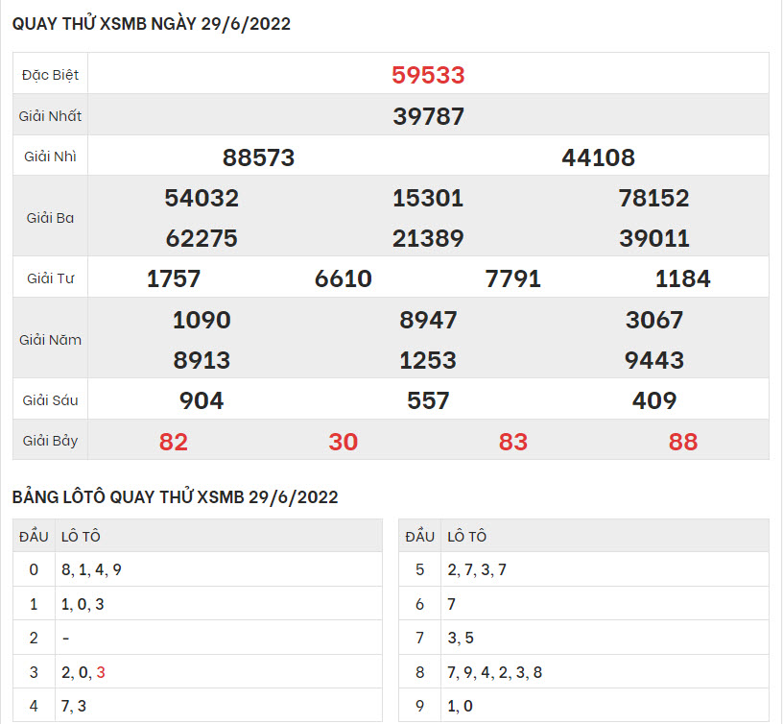Click the Giải Bảy row label
This screenshot has height=724, width=783.
pyautogui.click(x=50, y=442)
